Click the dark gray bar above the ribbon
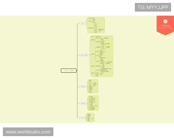 pyautogui.click(x=166, y=14)
